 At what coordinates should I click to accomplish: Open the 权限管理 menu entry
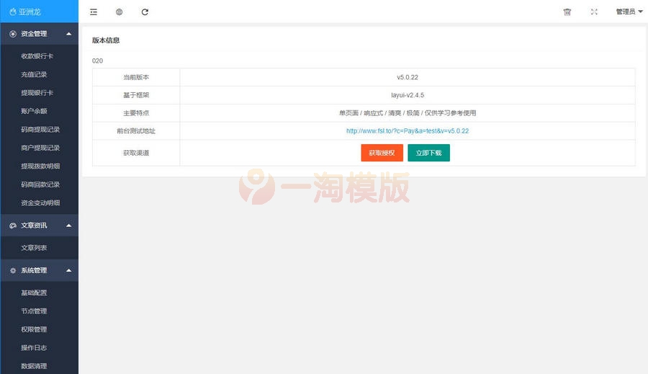[34, 329]
